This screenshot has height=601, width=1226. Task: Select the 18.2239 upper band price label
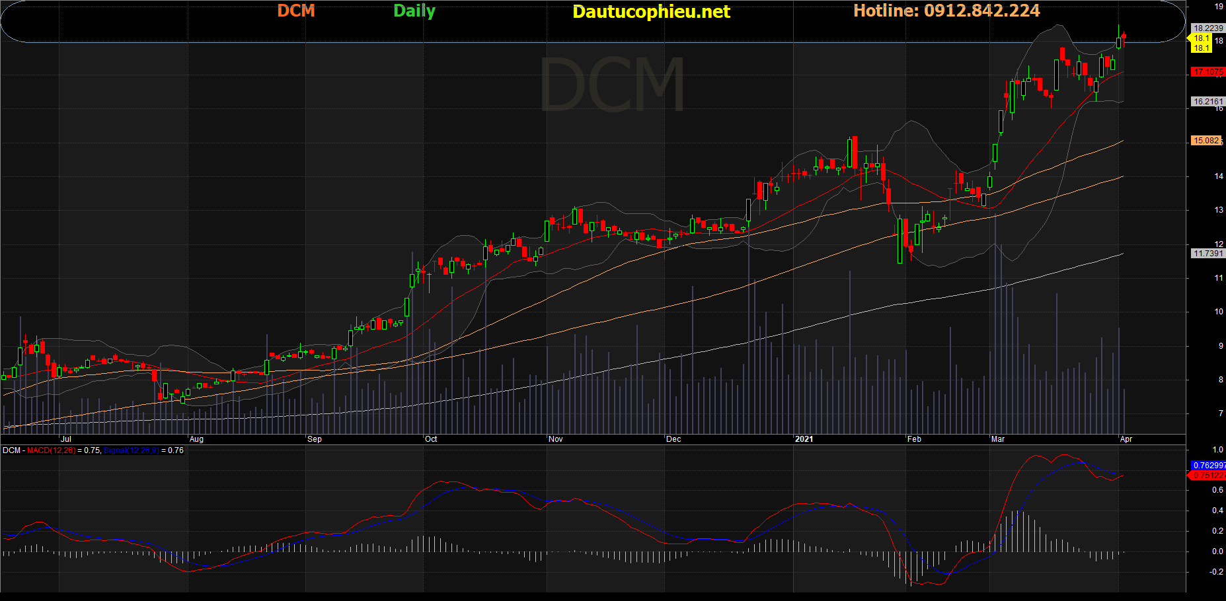1208,28
